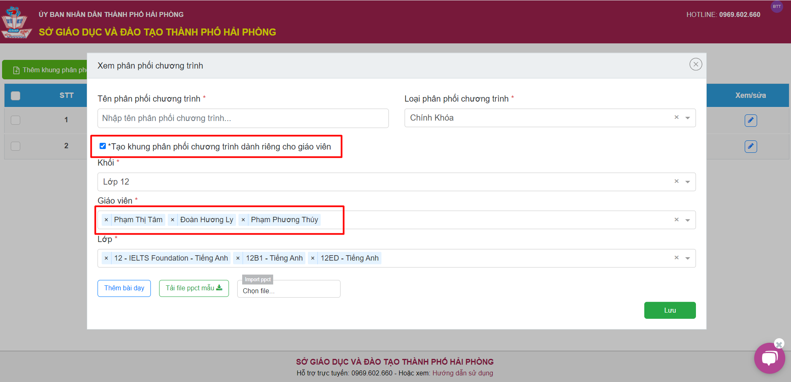This screenshot has height=382, width=791.
Task: Click edit pencil icon for row 1
Action: coord(750,120)
